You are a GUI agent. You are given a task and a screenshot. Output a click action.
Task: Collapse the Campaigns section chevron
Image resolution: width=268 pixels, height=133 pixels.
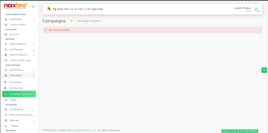(34, 76)
